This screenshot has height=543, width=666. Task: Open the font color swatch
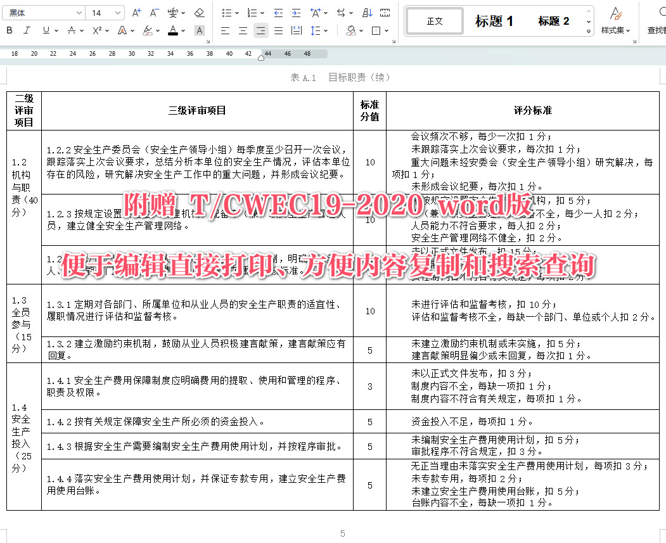(x=172, y=30)
